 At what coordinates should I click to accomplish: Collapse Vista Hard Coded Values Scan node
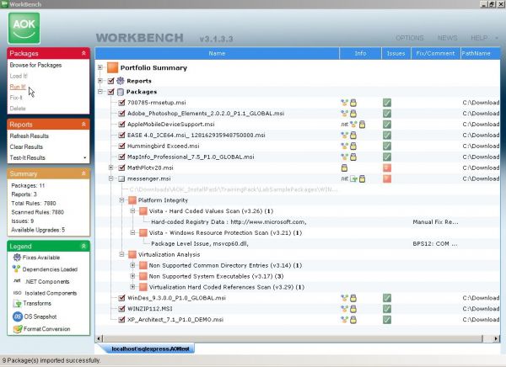pos(132,211)
